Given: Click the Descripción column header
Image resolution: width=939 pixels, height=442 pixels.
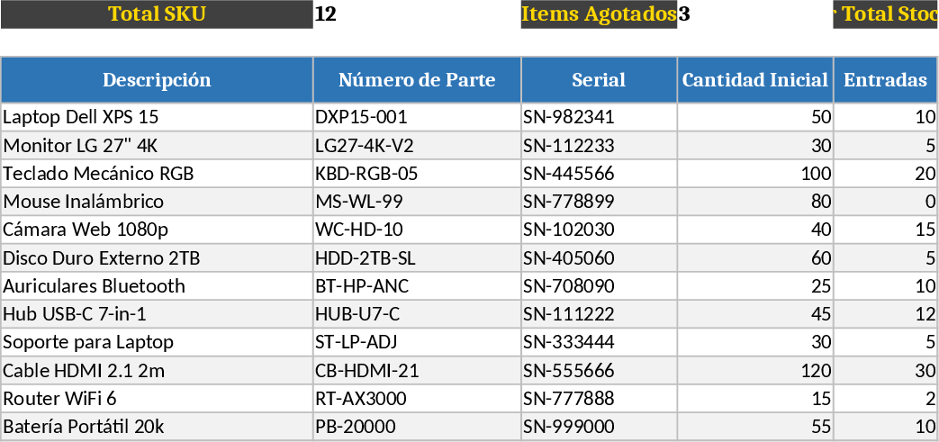Looking at the screenshot, I should pyautogui.click(x=157, y=80).
